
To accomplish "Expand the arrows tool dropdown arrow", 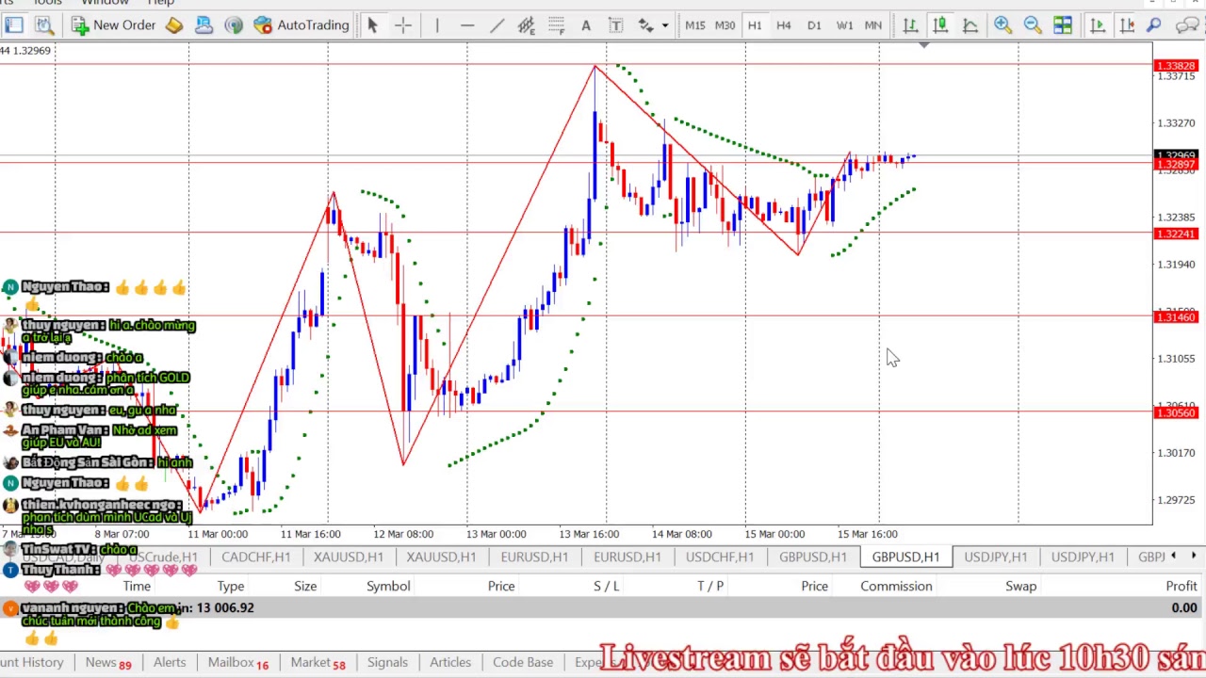I will click(x=665, y=25).
